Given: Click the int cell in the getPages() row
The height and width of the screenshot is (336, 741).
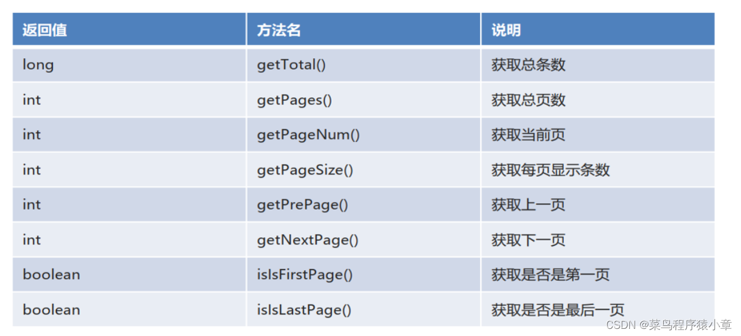Looking at the screenshot, I should (x=129, y=100).
